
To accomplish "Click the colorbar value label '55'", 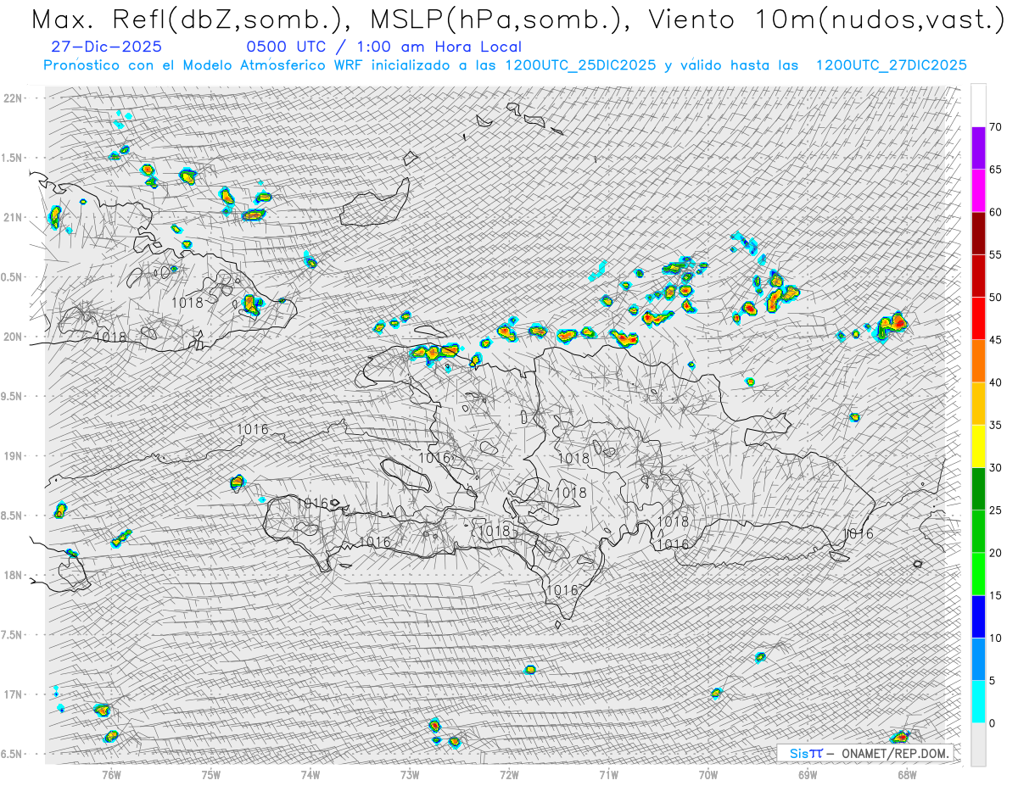I will 995,254.
